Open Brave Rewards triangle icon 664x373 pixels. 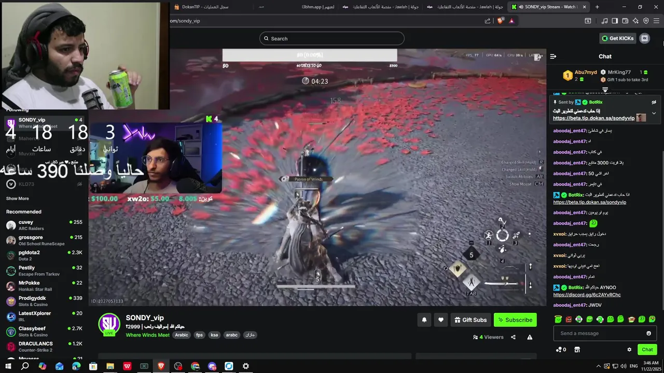click(511, 21)
